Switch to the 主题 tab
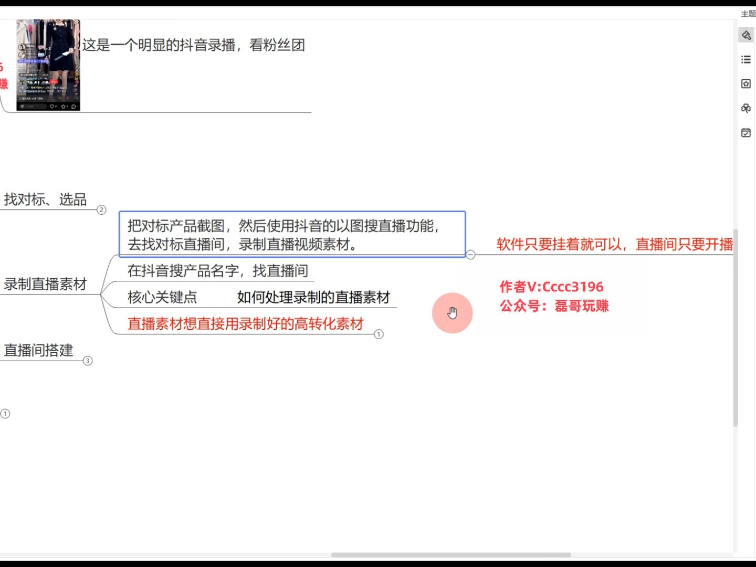Image resolution: width=756 pixels, height=567 pixels. click(x=748, y=14)
